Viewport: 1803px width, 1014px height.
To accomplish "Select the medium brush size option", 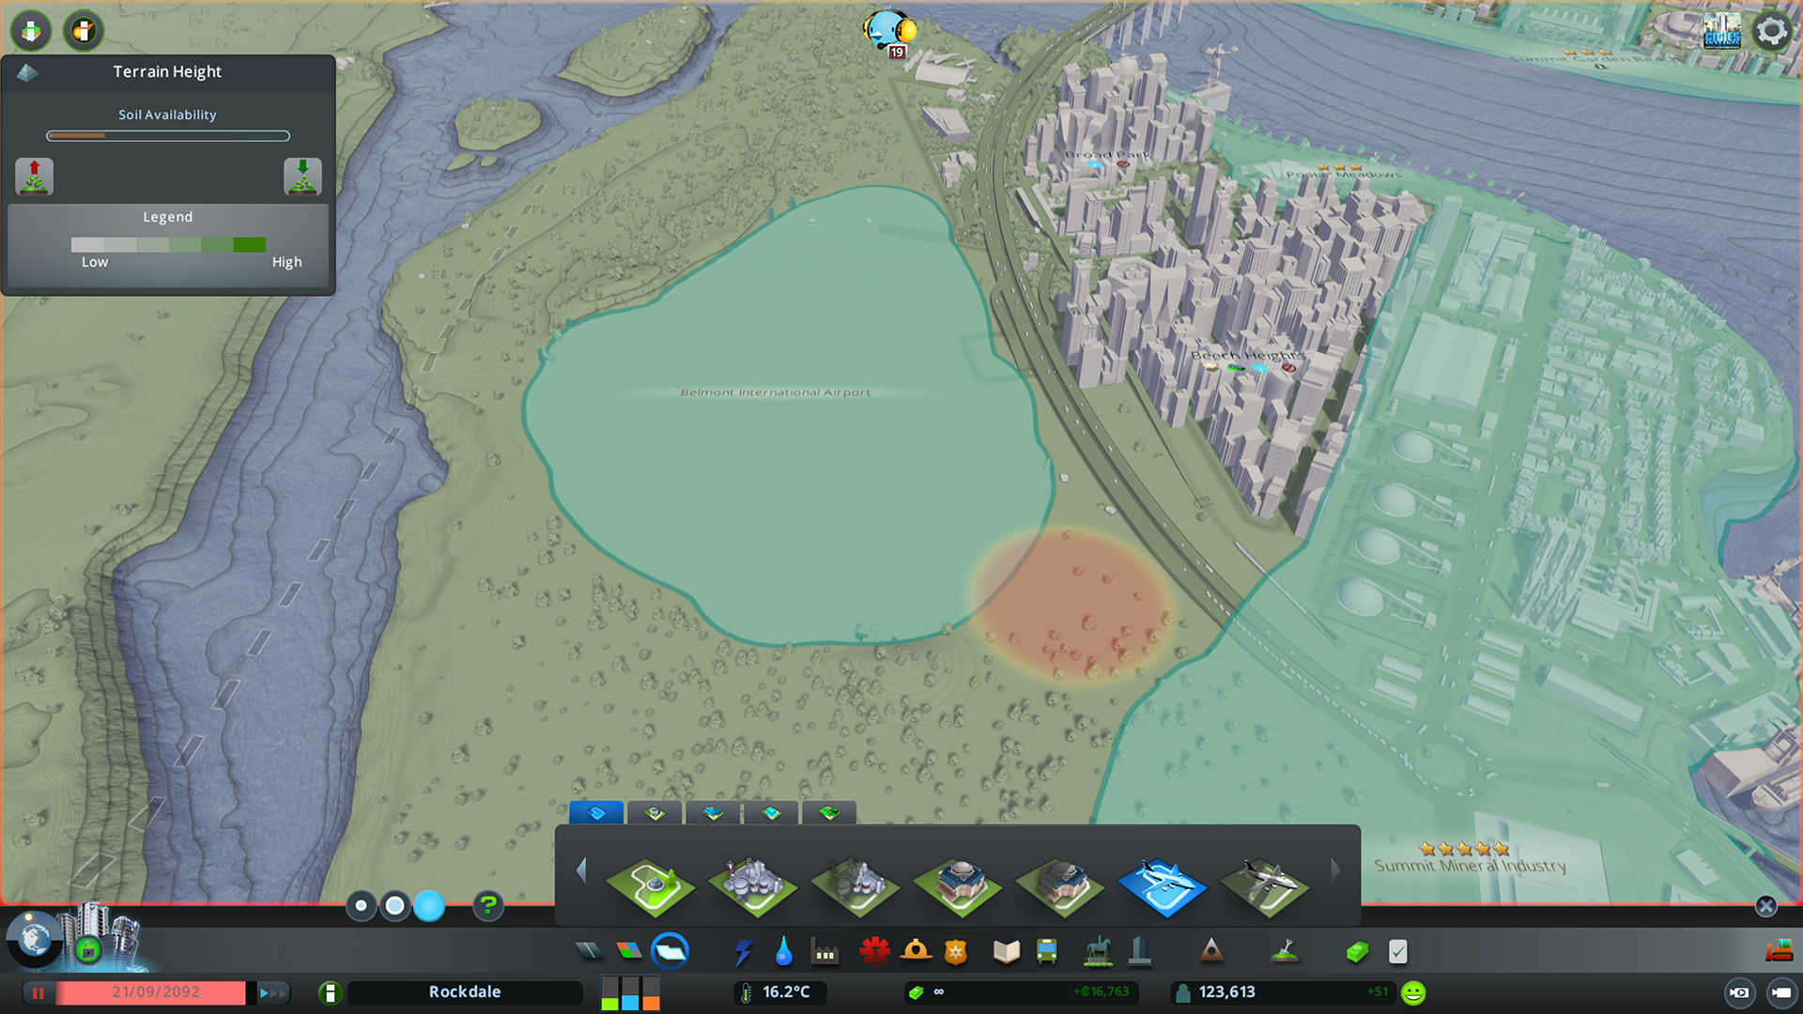I will [x=395, y=906].
